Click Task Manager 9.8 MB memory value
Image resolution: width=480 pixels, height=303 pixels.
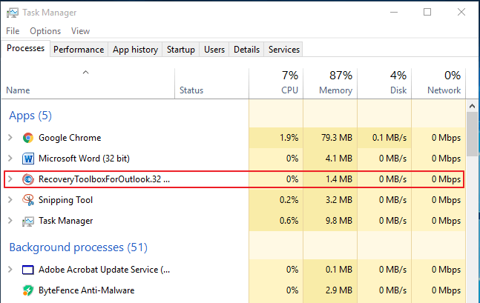click(x=339, y=221)
